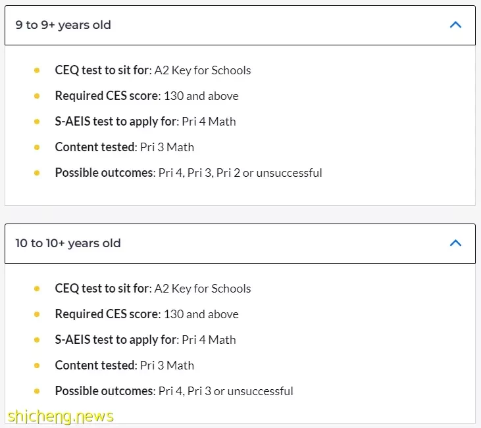Image resolution: width=481 pixels, height=428 pixels.
Task: Click 'Pri 4, Pri 3 or unsuccessful' outcomes line
Action: [x=174, y=391]
